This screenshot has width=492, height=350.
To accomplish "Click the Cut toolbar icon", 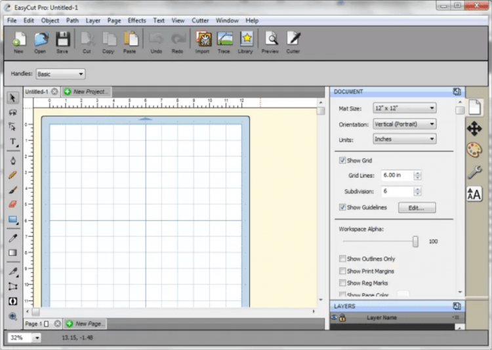I will 87,43.
